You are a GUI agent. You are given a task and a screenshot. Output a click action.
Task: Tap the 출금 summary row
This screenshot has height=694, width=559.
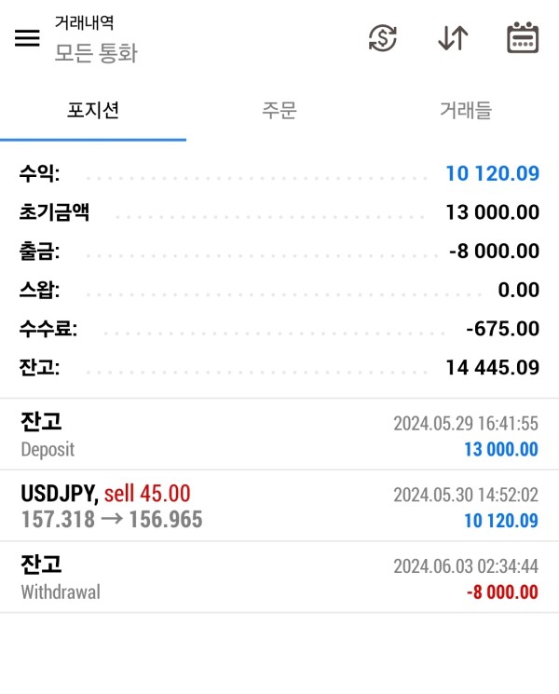pos(279,252)
